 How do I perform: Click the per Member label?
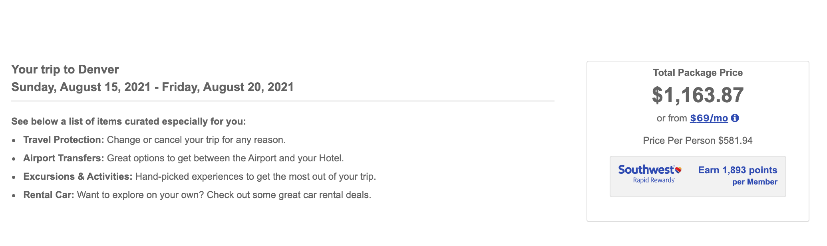[x=754, y=182]
